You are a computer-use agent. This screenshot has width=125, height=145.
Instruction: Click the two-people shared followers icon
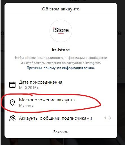[12, 118]
